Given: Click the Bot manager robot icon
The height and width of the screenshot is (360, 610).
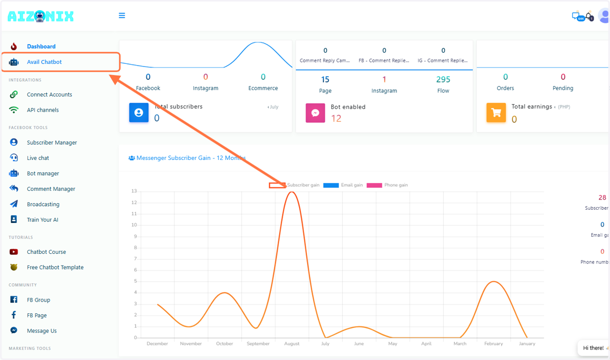Looking at the screenshot, I should 14,174.
